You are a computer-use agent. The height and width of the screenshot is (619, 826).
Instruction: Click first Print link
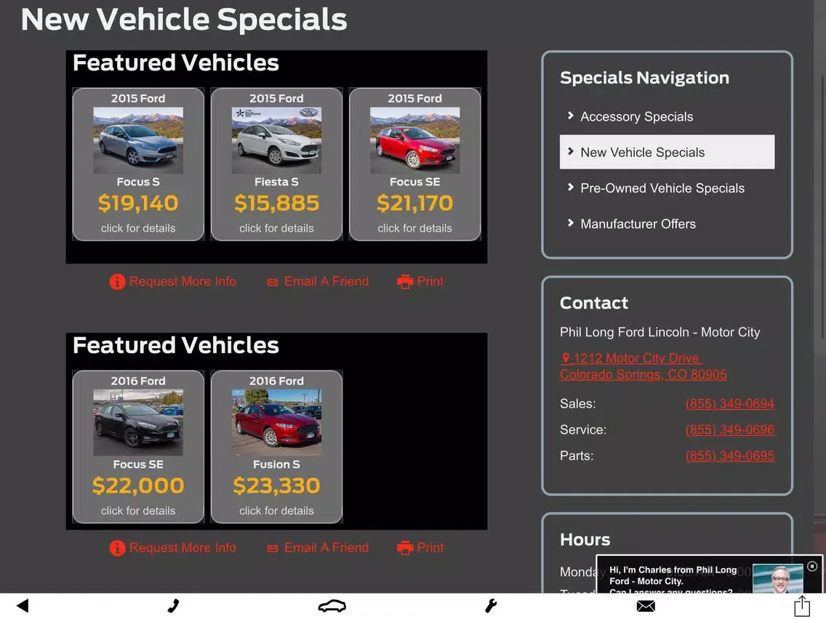click(x=430, y=282)
